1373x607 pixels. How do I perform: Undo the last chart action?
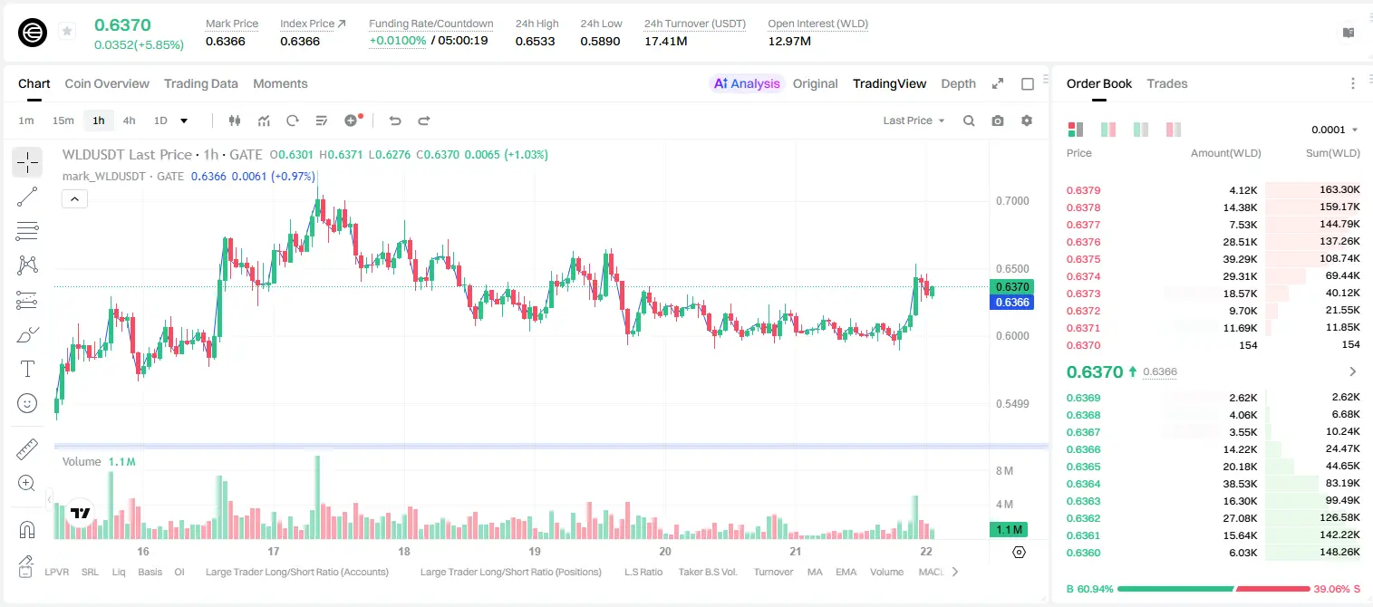394,120
